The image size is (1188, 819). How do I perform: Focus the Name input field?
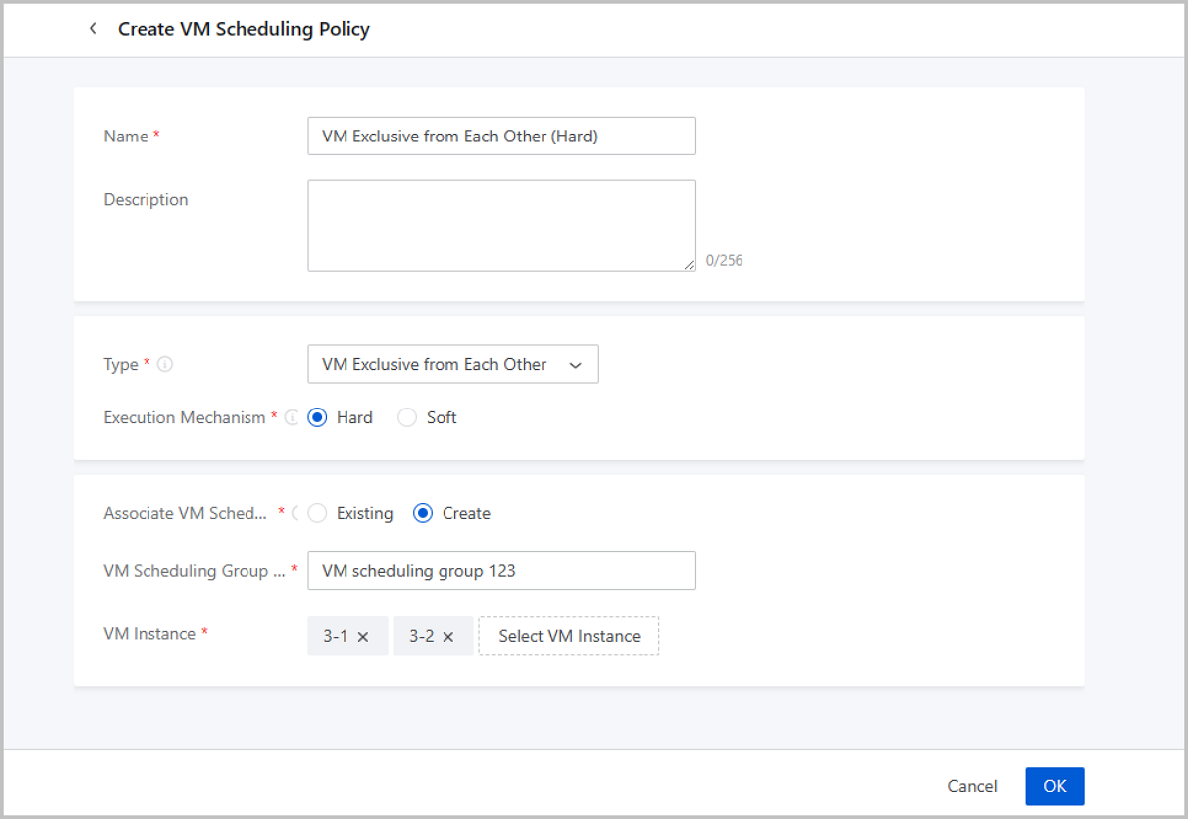click(x=501, y=136)
